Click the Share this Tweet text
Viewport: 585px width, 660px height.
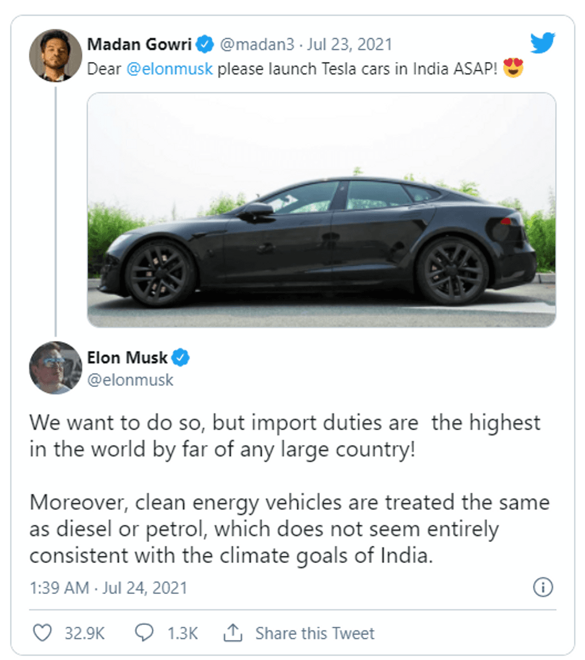(315, 633)
